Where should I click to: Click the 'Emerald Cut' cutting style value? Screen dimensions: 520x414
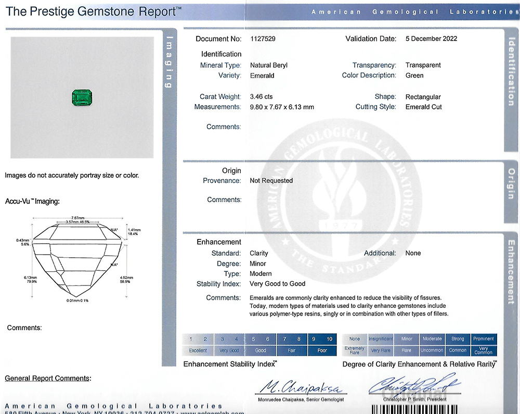[423, 107]
